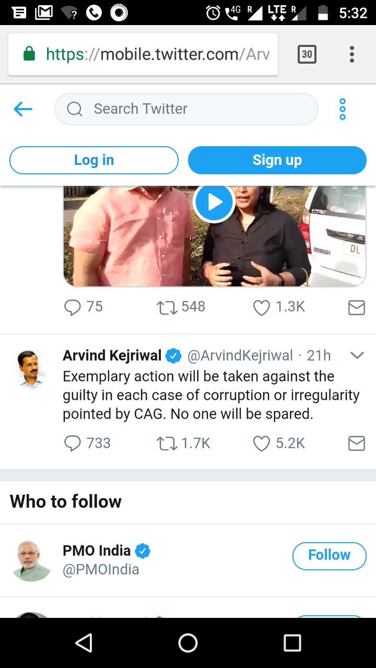Reply to the video tweet with 75 comments

[x=73, y=307]
